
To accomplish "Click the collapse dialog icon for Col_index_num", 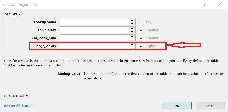I will click(132, 38).
